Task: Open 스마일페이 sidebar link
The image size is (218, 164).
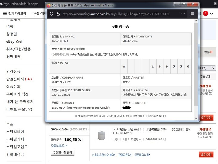Action: click(x=15, y=132)
